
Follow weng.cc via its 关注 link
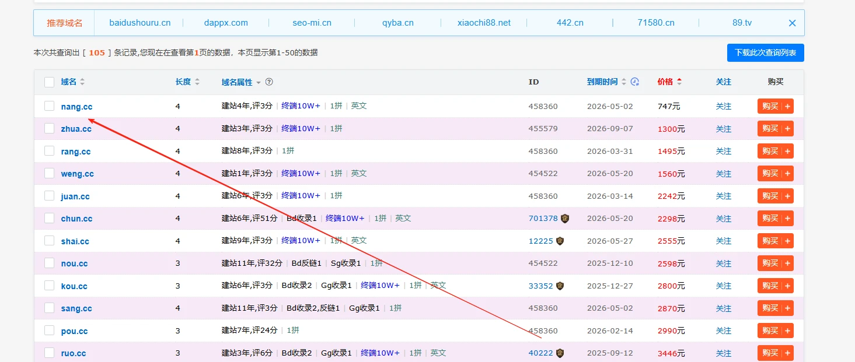coord(723,173)
